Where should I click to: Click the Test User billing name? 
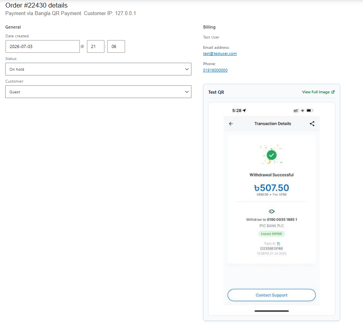(211, 37)
